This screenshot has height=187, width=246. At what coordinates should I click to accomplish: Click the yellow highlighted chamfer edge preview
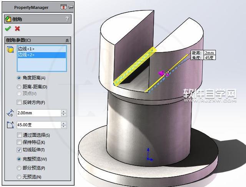point(135,66)
